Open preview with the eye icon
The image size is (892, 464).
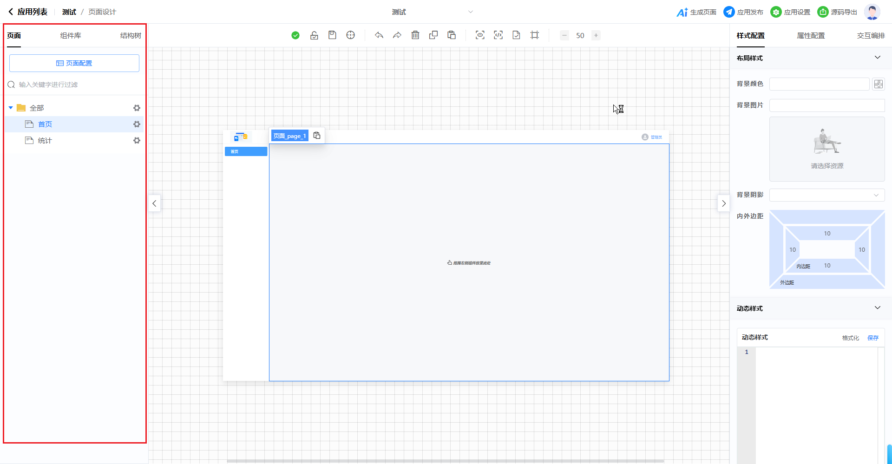point(480,35)
